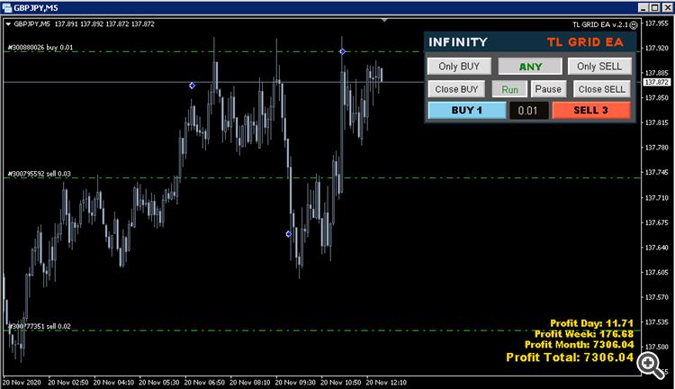Click the Profit Day: 11.71 text
Image resolution: width=675 pixels, height=389 pixels.
coord(591,323)
